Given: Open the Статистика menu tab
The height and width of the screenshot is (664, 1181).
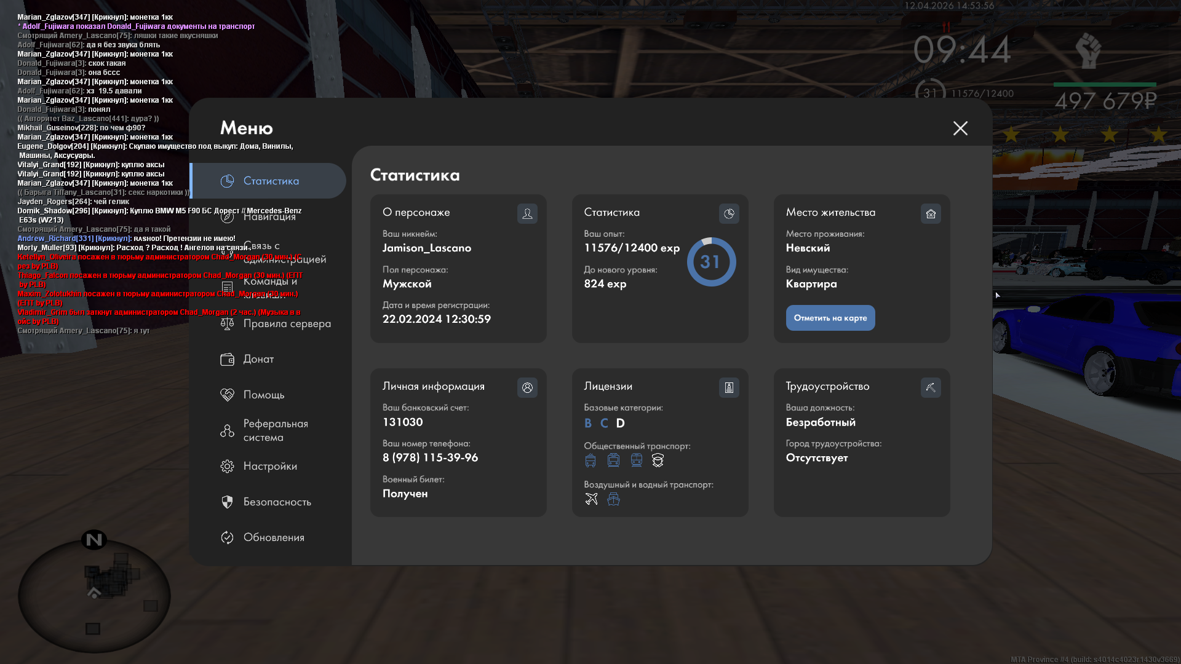Looking at the screenshot, I should [271, 181].
